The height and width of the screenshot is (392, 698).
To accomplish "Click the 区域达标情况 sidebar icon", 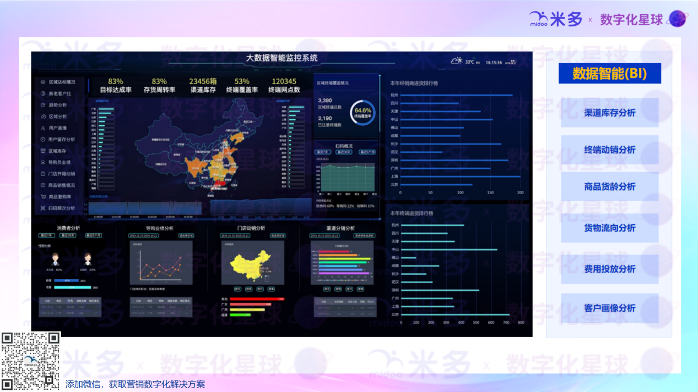I will point(43,82).
